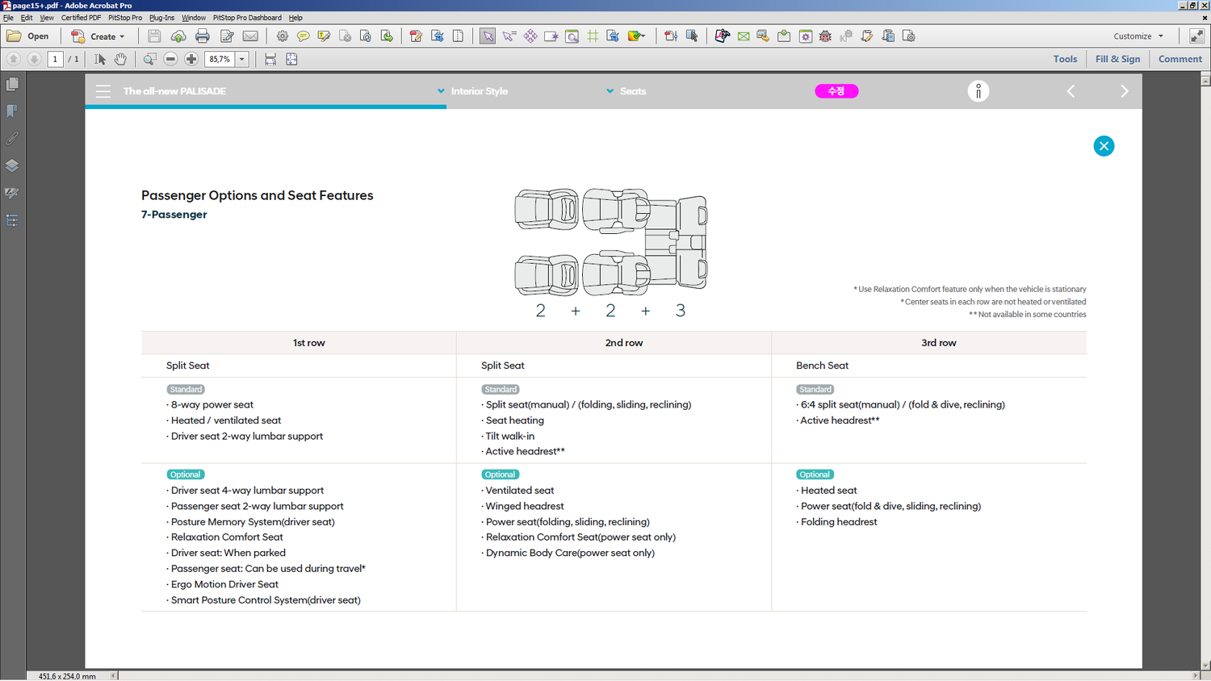This screenshot has height=681, width=1211.
Task: Click the seat layout diagram
Action: point(611,242)
